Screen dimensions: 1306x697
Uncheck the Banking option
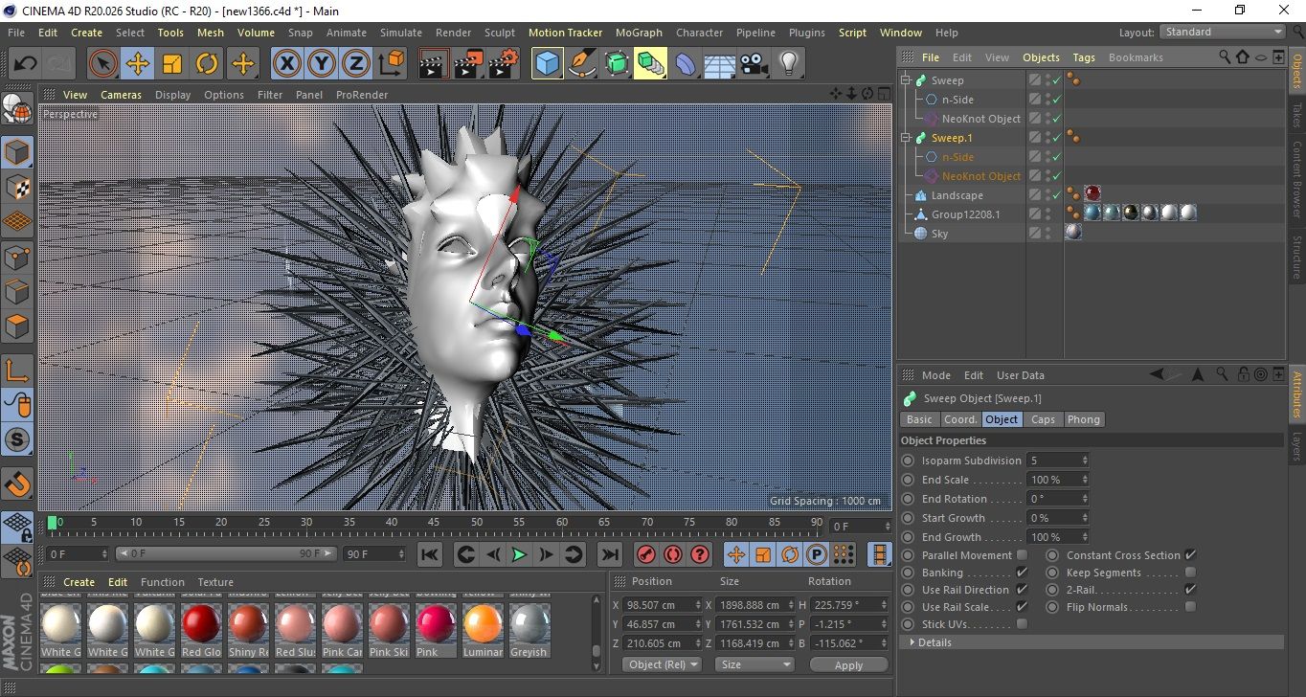click(1022, 573)
